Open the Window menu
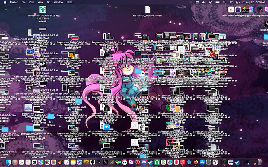Screen dimensions: 268x167 click(58, 2)
